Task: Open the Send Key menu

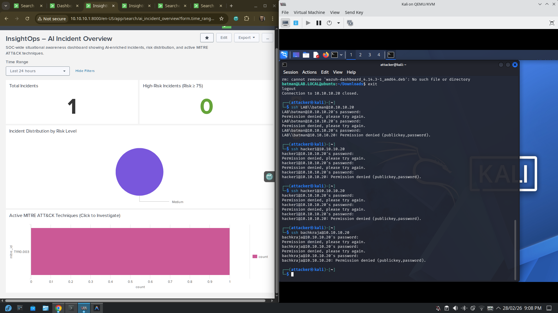Action: pos(354,12)
